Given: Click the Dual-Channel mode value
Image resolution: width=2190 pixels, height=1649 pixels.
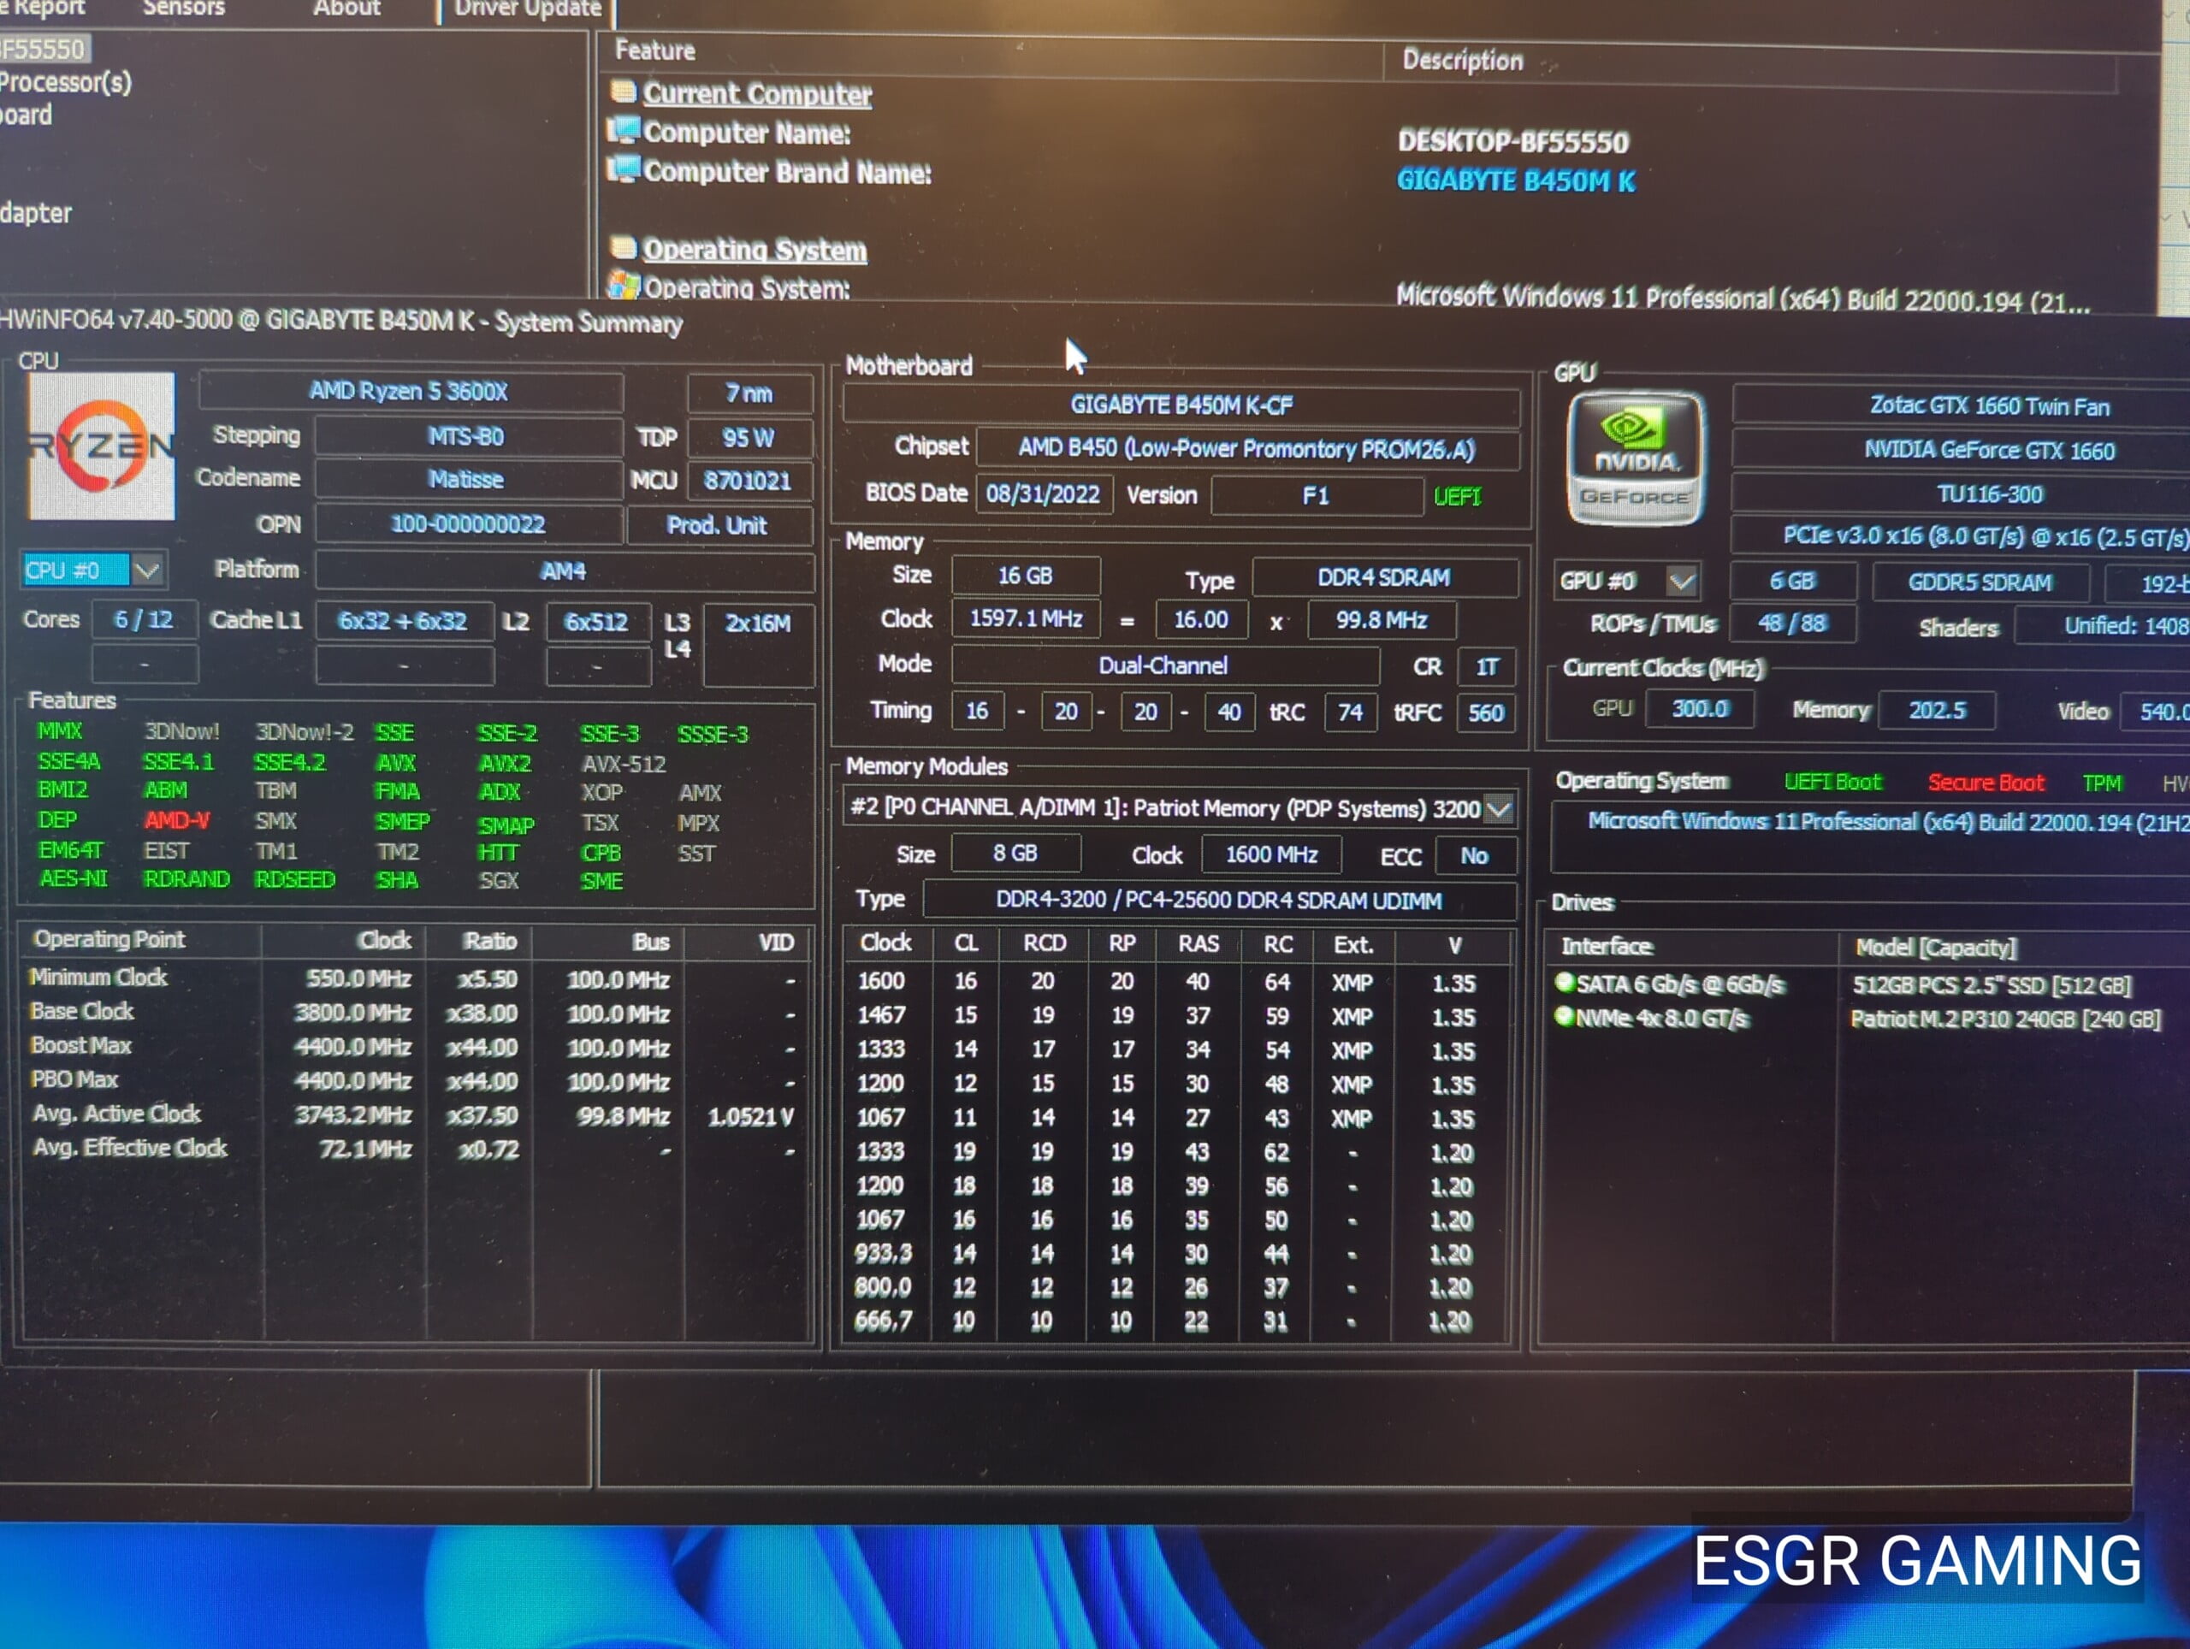Looking at the screenshot, I should tap(1164, 666).
